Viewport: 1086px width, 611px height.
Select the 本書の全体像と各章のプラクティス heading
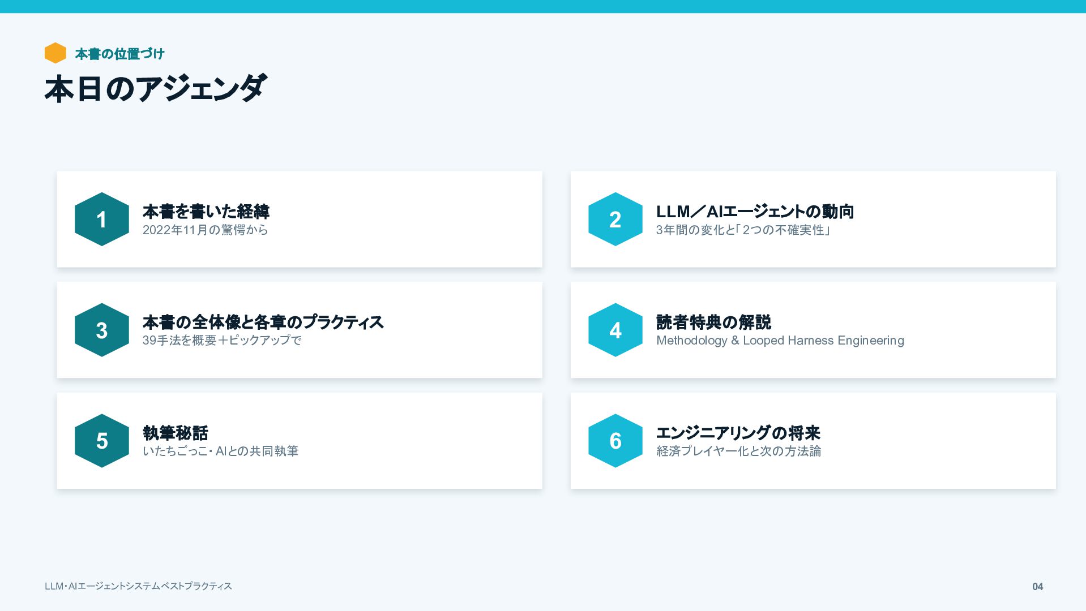pyautogui.click(x=263, y=322)
